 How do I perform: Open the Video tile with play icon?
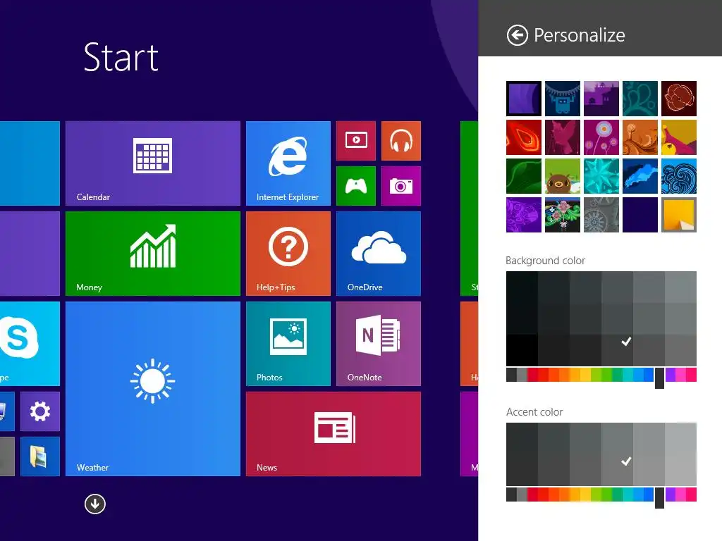356,141
